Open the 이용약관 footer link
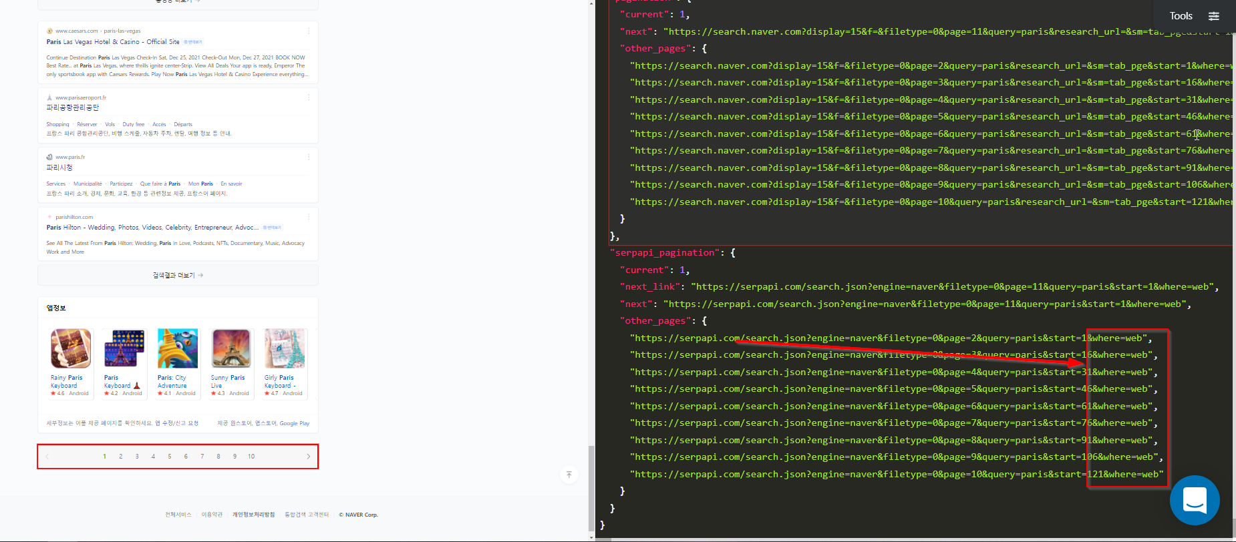This screenshot has height=542, width=1236. click(212, 515)
